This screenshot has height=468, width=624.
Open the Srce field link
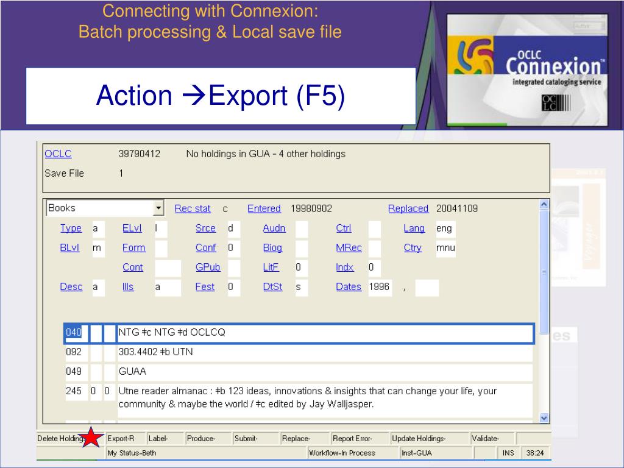[x=205, y=228]
